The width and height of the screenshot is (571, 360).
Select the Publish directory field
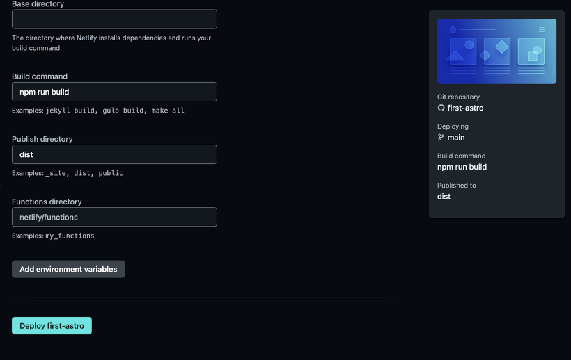114,154
